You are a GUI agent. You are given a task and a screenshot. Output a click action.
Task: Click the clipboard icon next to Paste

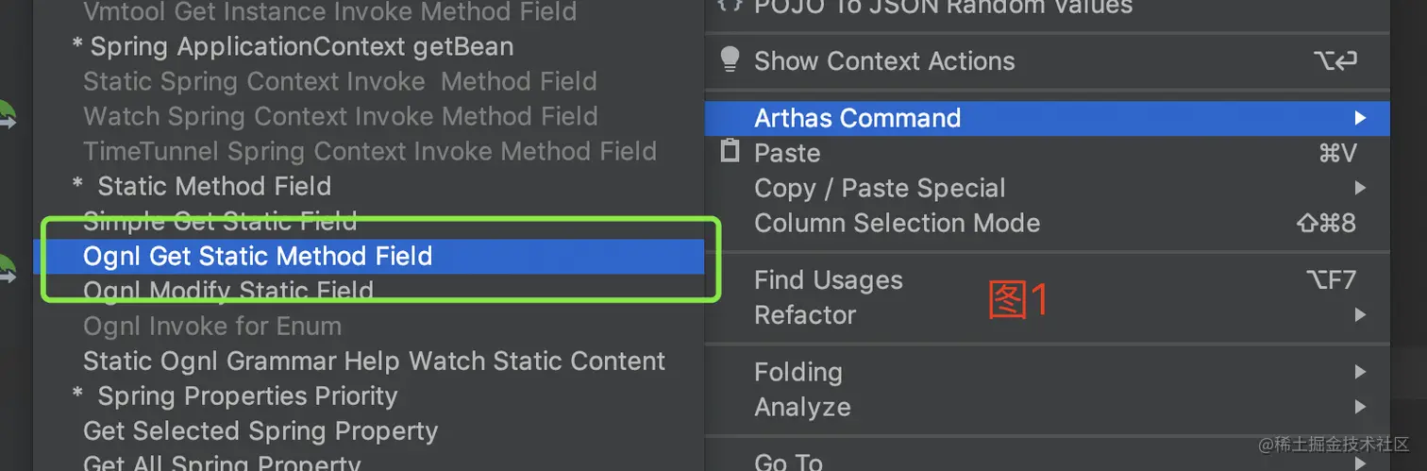click(730, 151)
